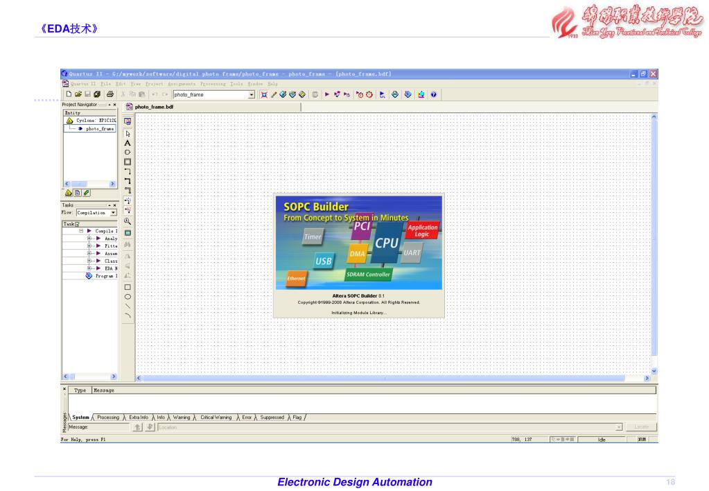The image size is (709, 491).
Task: Click the Start Compilation play icon
Action: (x=327, y=94)
